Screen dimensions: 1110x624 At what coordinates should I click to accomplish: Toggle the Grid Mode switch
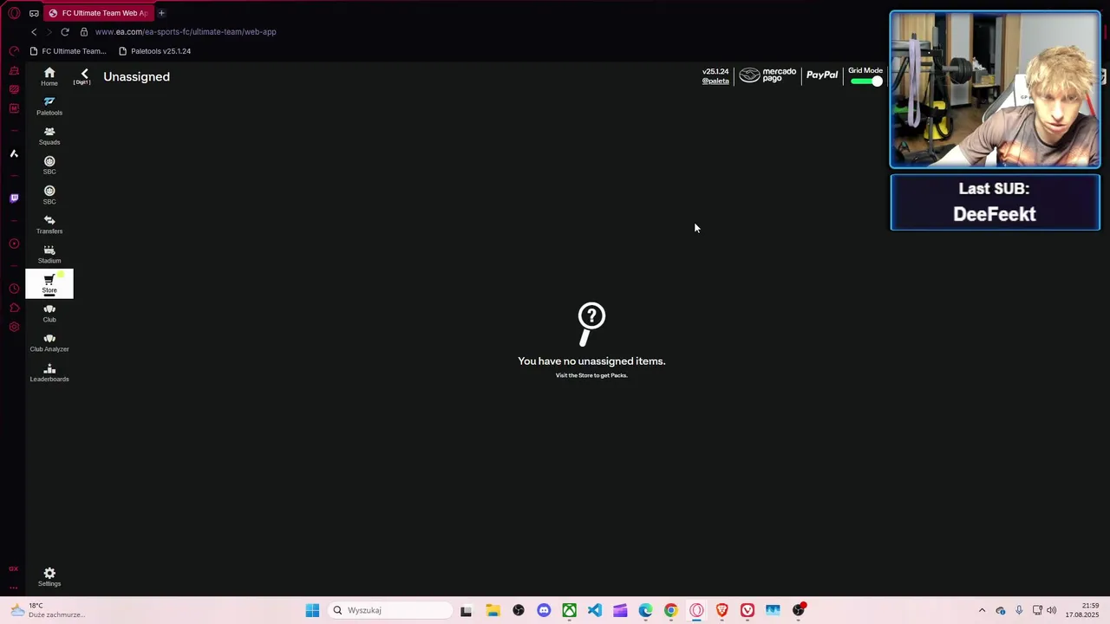865,81
